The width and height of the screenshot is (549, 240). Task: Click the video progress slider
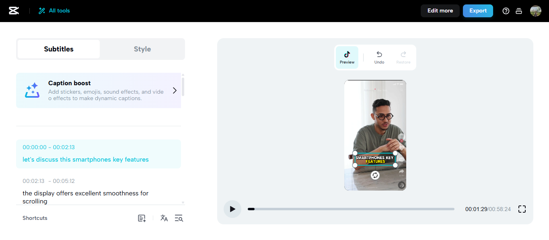click(350, 209)
